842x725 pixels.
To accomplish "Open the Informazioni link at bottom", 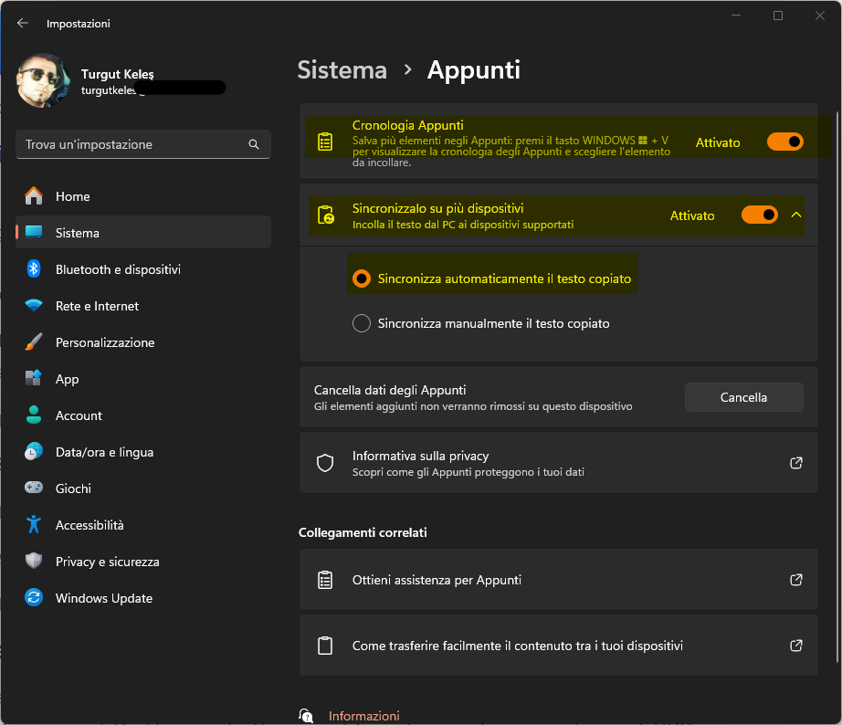I will click(363, 716).
